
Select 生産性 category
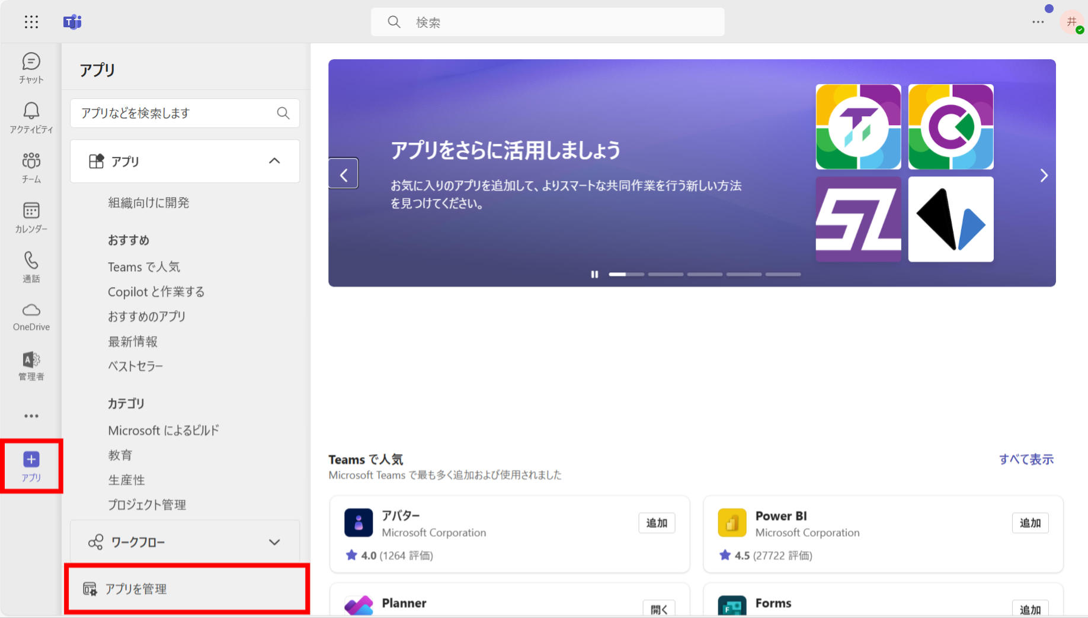click(126, 480)
